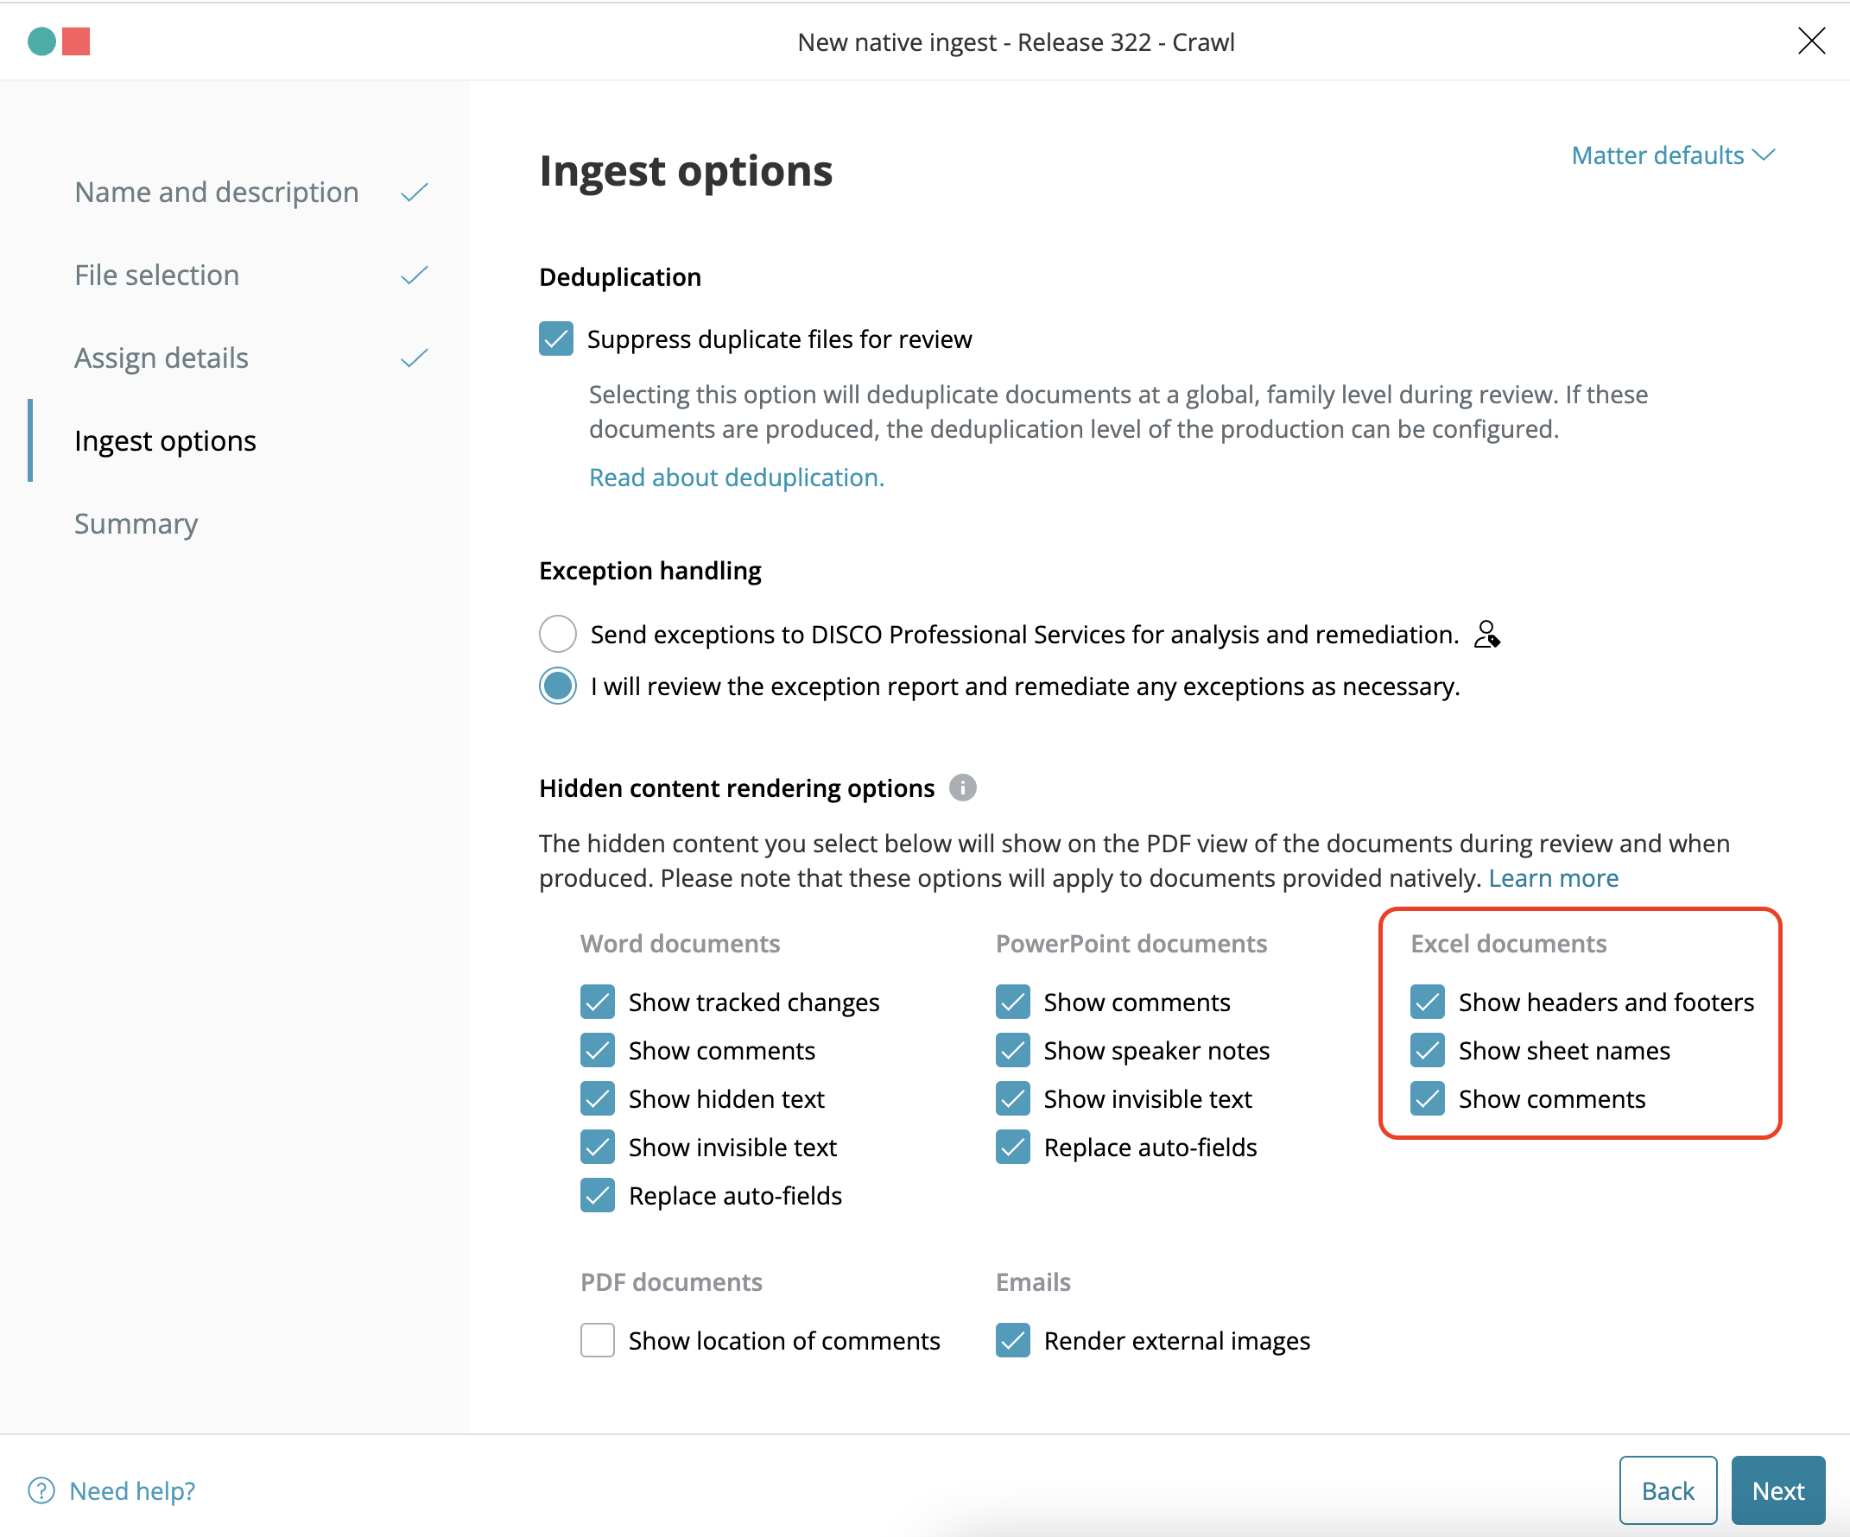The image size is (1850, 1537).
Task: Expand the Matter defaults dropdown
Action: coord(1673,156)
